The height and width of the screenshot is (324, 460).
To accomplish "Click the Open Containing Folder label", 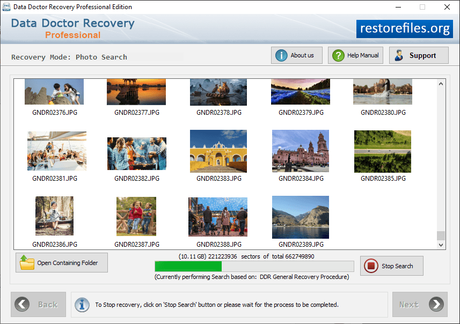I will pyautogui.click(x=68, y=263).
